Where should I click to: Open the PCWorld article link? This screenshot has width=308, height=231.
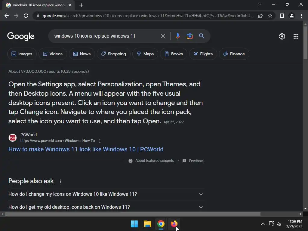86,149
